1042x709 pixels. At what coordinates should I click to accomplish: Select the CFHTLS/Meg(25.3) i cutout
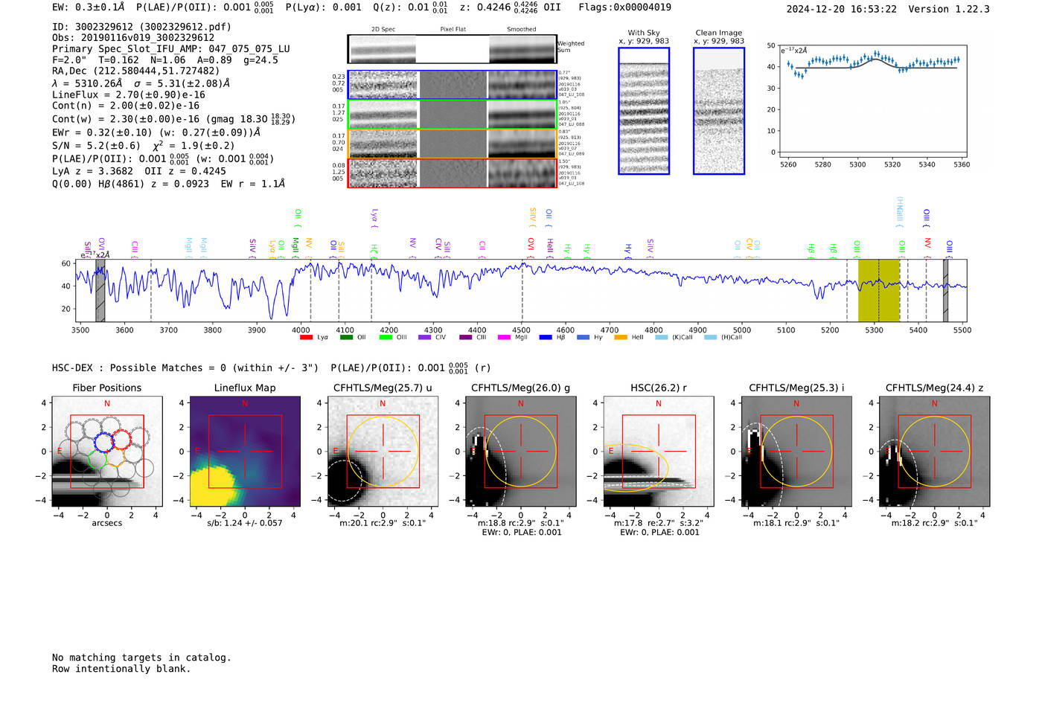tap(796, 451)
